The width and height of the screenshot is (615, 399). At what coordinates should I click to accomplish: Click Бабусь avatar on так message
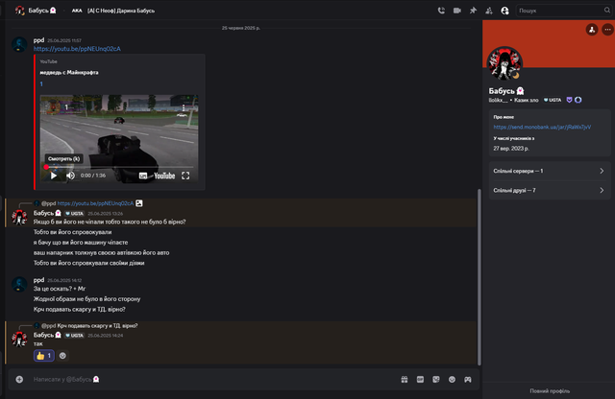click(19, 340)
